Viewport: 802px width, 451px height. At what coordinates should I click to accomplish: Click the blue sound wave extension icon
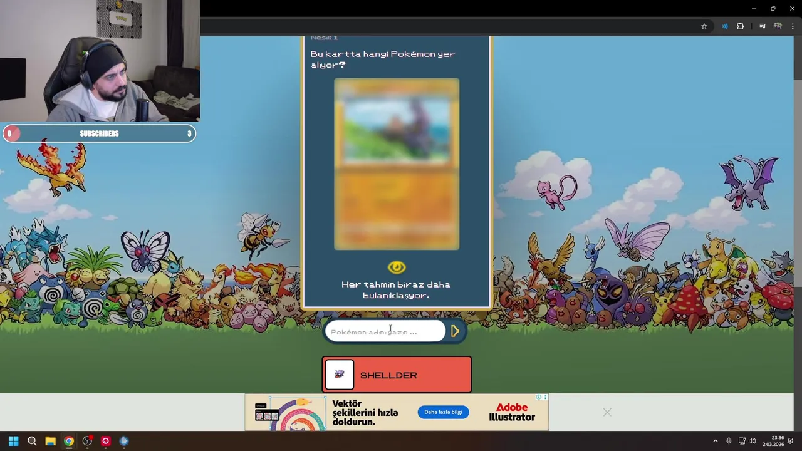point(725,26)
